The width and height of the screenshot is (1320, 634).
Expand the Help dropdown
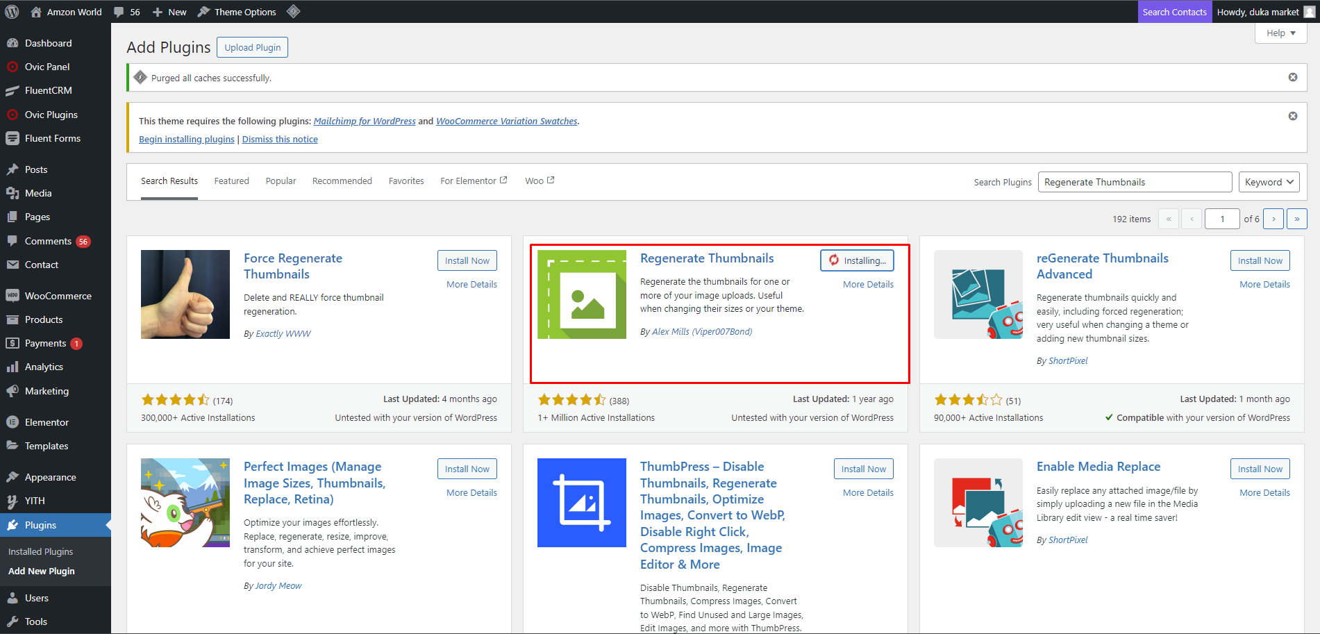point(1281,33)
